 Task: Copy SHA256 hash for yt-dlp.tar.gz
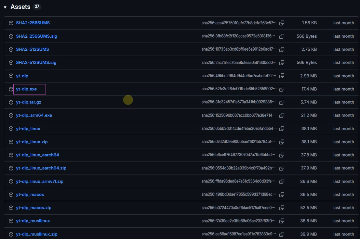(282, 102)
